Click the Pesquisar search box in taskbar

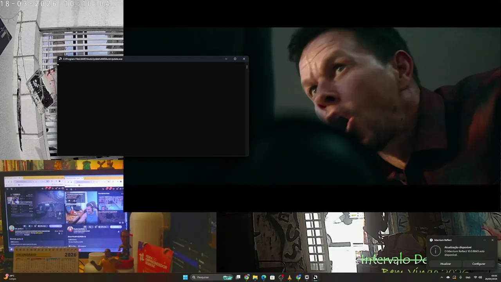pyautogui.click(x=213, y=277)
